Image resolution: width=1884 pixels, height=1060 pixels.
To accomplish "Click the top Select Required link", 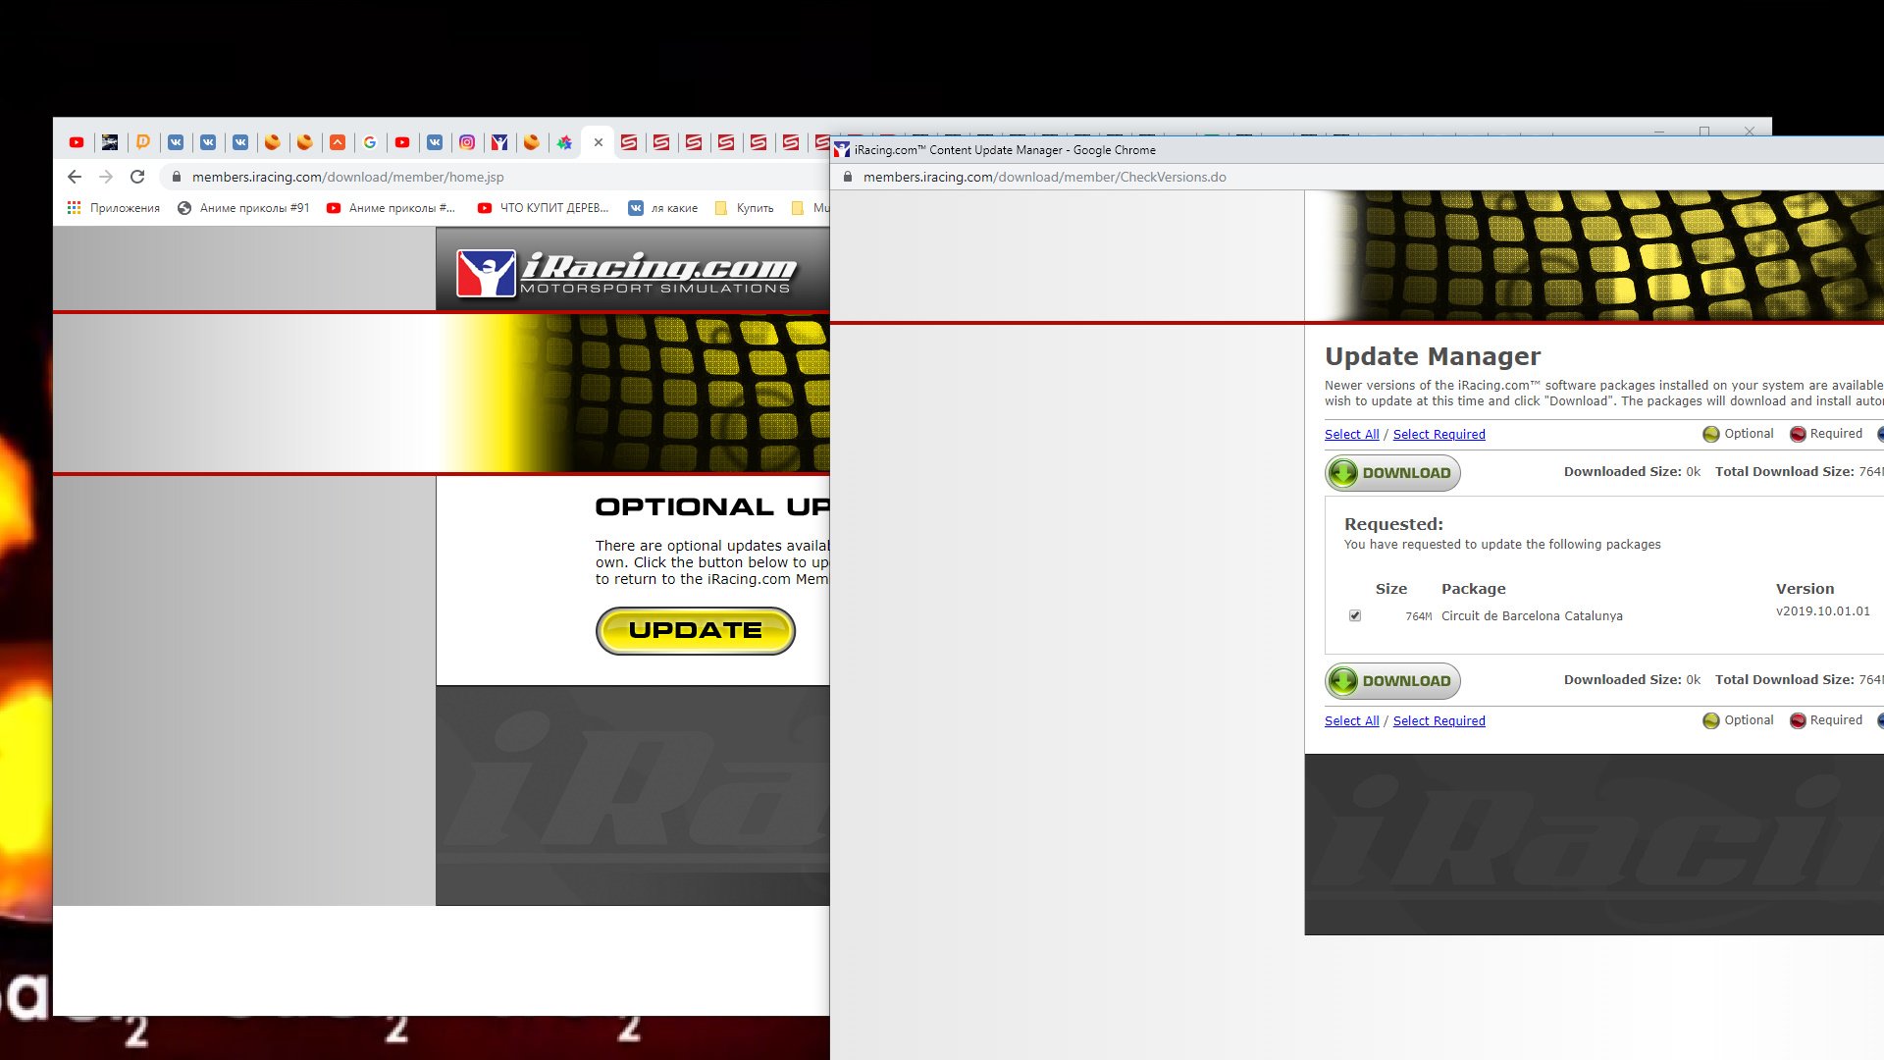I will pyautogui.click(x=1439, y=435).
